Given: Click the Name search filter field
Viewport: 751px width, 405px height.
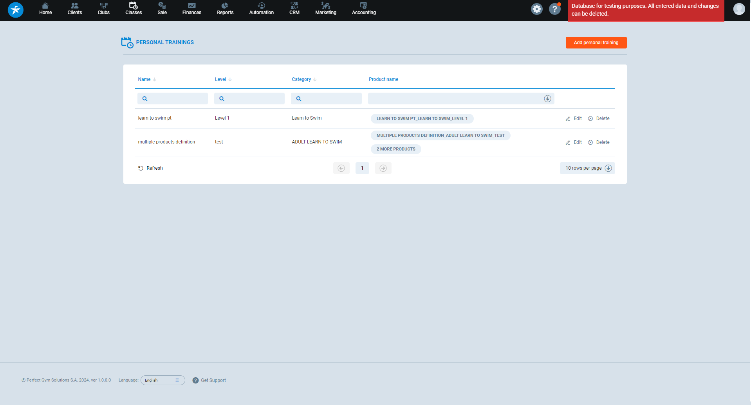Looking at the screenshot, I should pyautogui.click(x=173, y=99).
